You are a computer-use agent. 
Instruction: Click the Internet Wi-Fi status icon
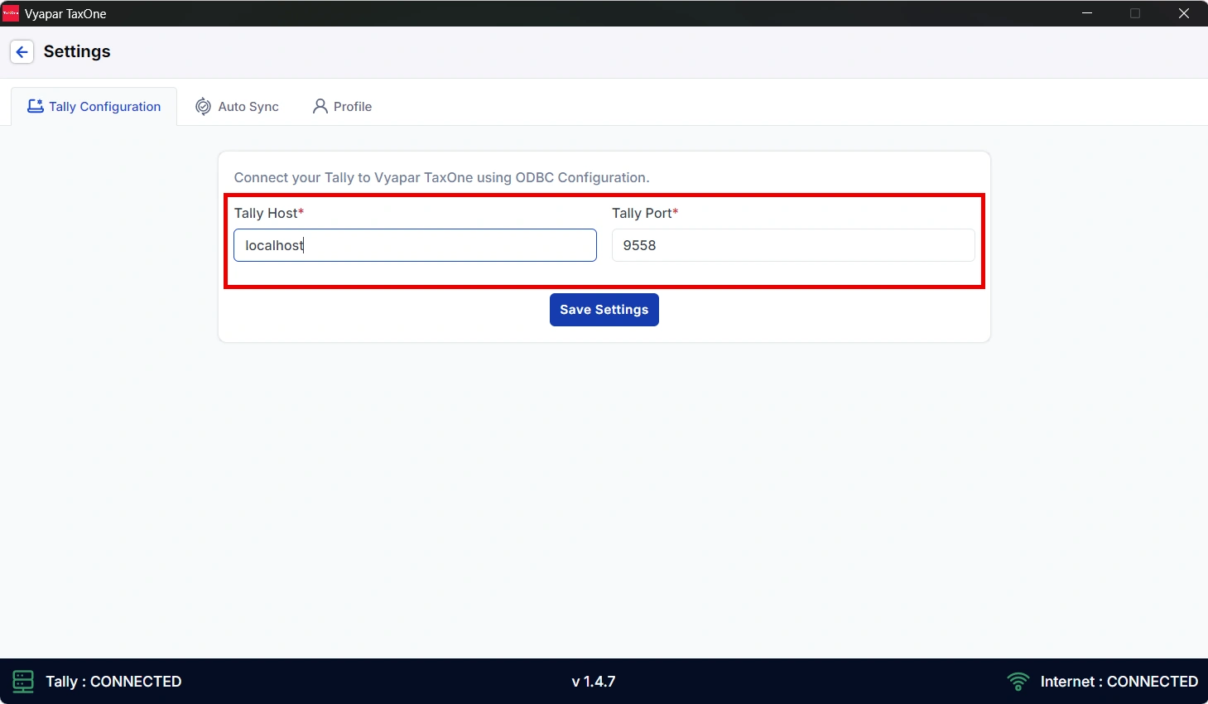pyautogui.click(x=1018, y=682)
